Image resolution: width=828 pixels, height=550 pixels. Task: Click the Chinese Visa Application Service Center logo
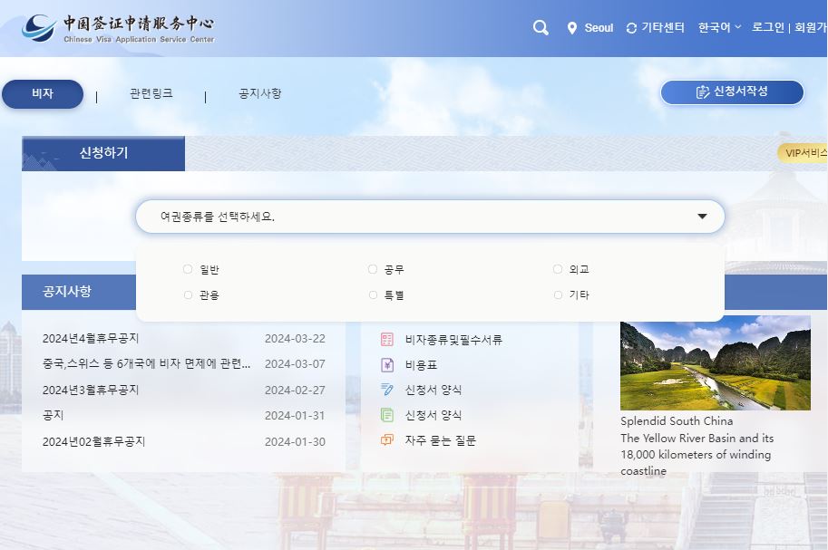118,28
